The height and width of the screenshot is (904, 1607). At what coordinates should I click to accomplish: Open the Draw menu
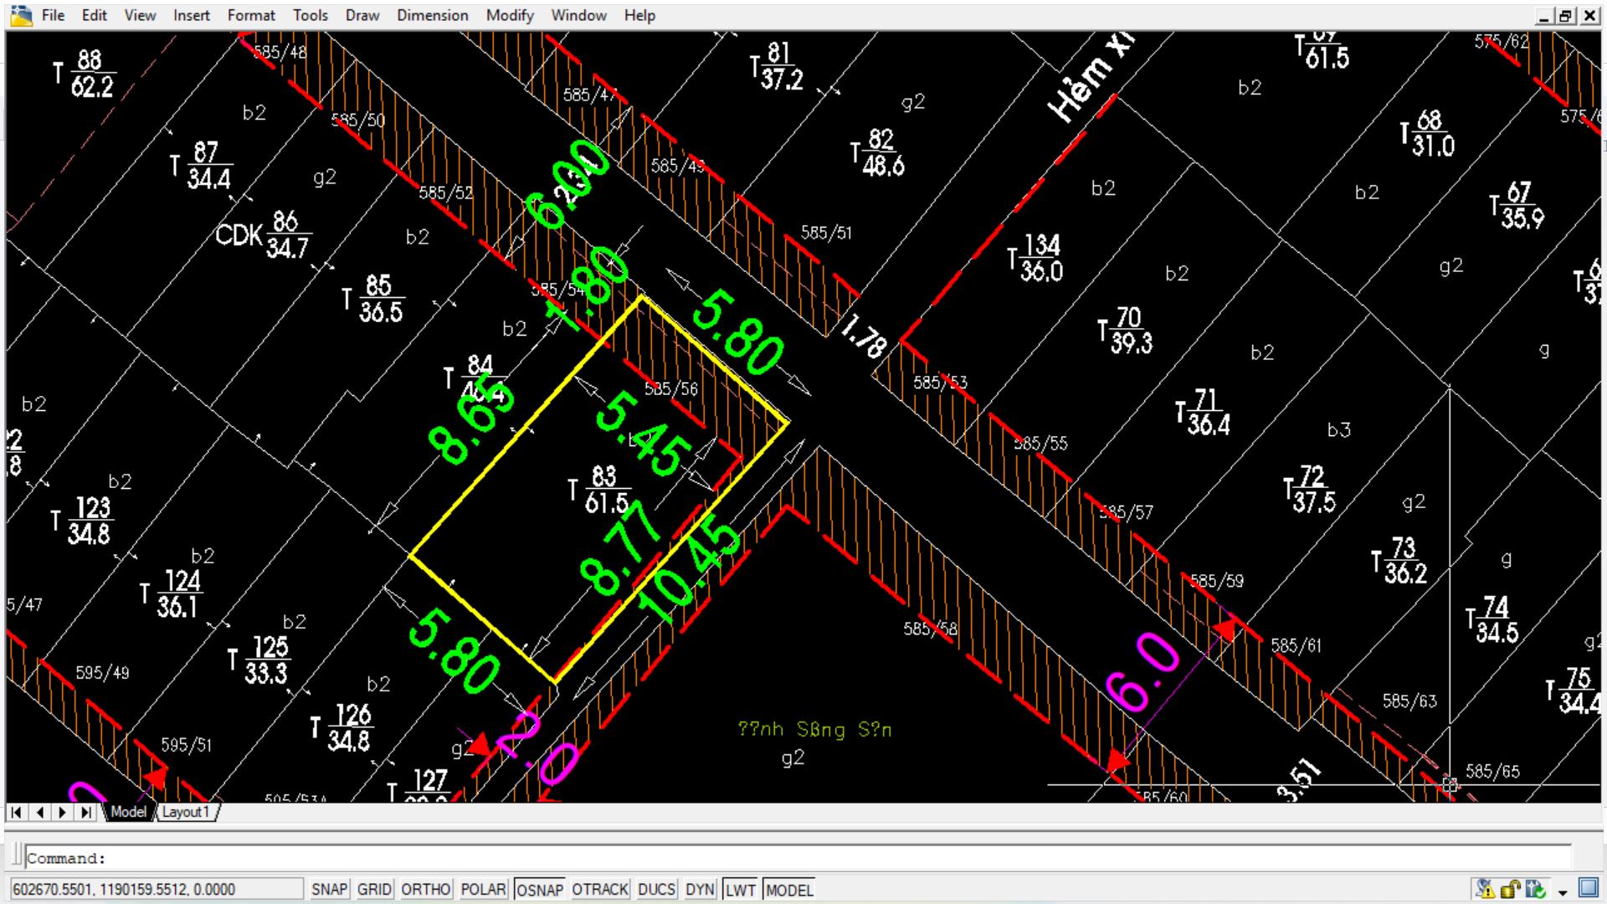click(362, 15)
